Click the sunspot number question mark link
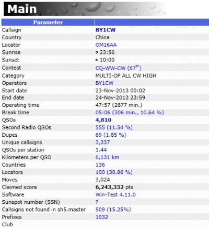 click(97, 202)
